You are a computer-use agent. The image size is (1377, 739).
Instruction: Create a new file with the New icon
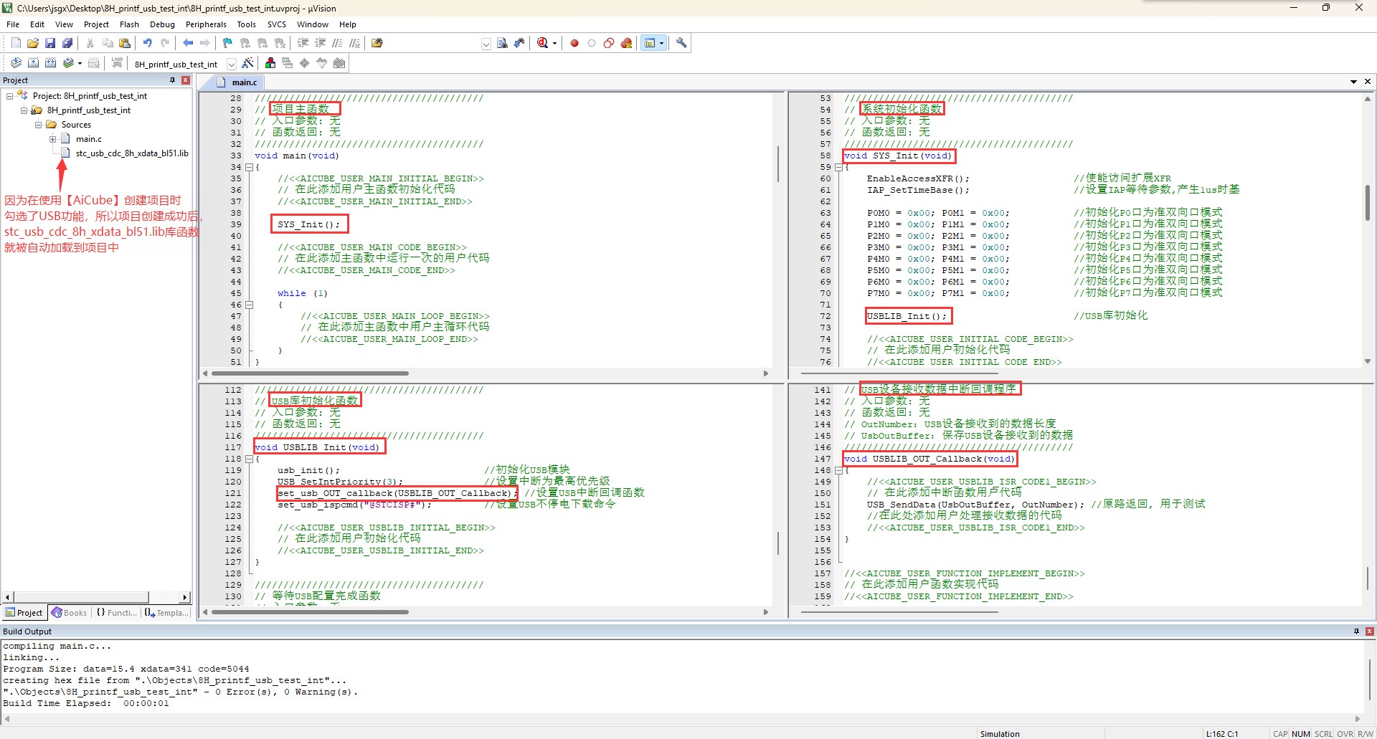coord(16,43)
